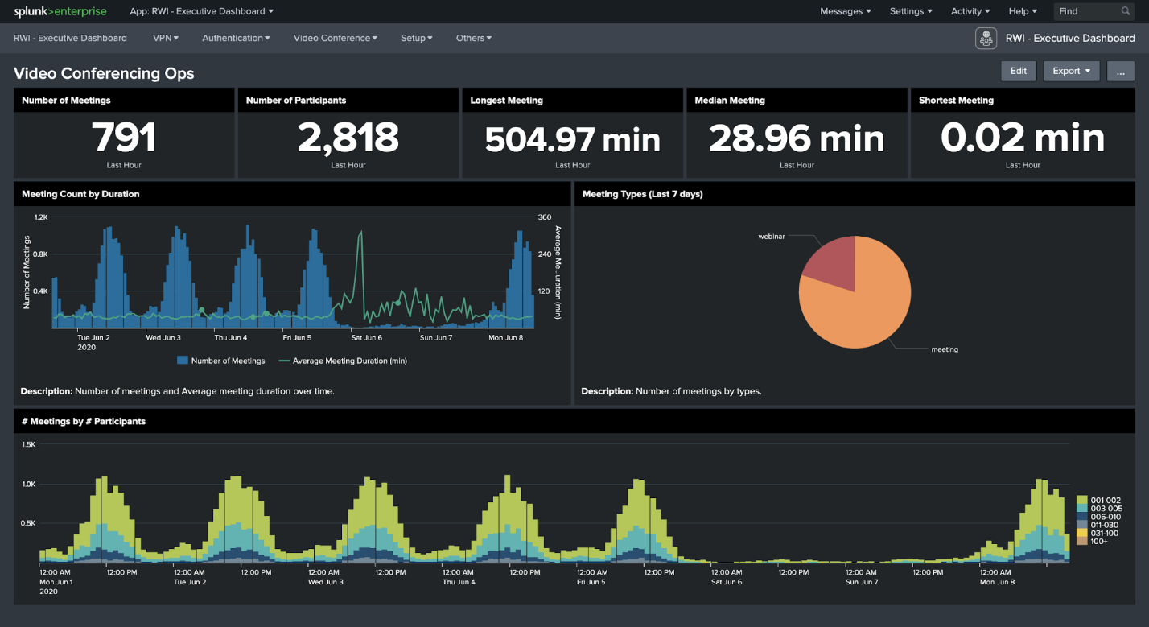Open the Authentication nav menu
1149x627 pixels.
tap(236, 38)
